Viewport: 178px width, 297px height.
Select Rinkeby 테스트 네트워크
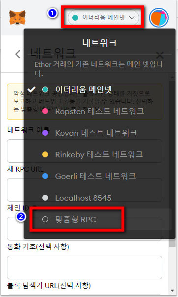[x=99, y=154]
